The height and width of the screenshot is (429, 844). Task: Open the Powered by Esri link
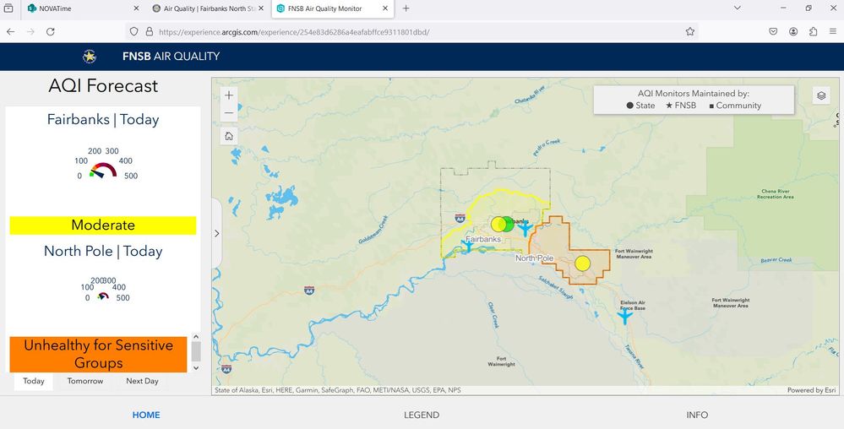(x=811, y=390)
